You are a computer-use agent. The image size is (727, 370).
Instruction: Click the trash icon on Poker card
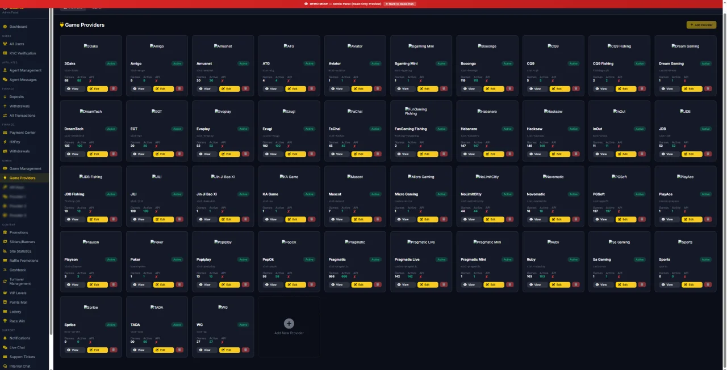point(179,284)
